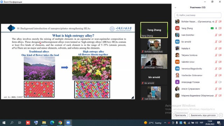Open the more options (…) button in participants panel
This screenshot has width=224, height=126.
click(221, 115)
